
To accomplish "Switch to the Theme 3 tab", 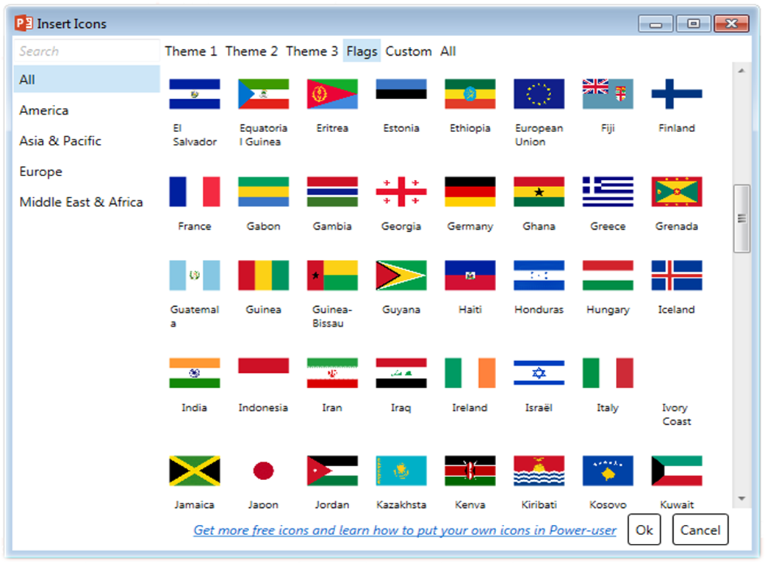I will click(x=312, y=51).
